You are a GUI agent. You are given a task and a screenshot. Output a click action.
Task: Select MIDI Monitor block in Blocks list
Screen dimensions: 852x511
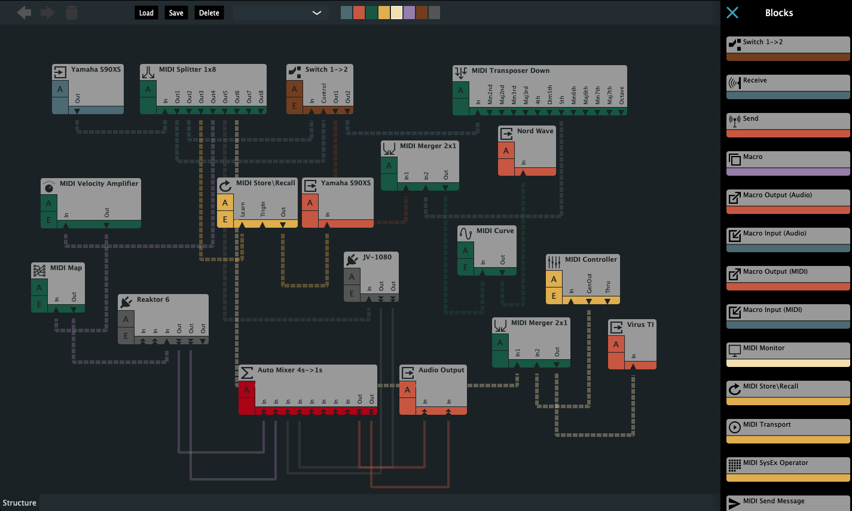[788, 354]
